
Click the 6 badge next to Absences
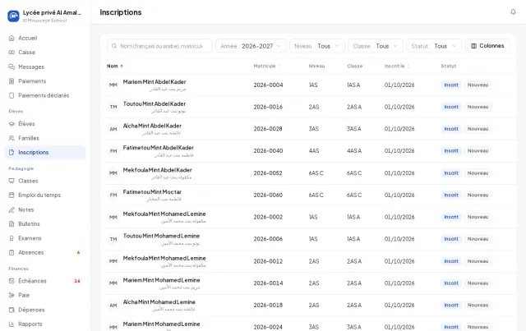pyautogui.click(x=78, y=252)
